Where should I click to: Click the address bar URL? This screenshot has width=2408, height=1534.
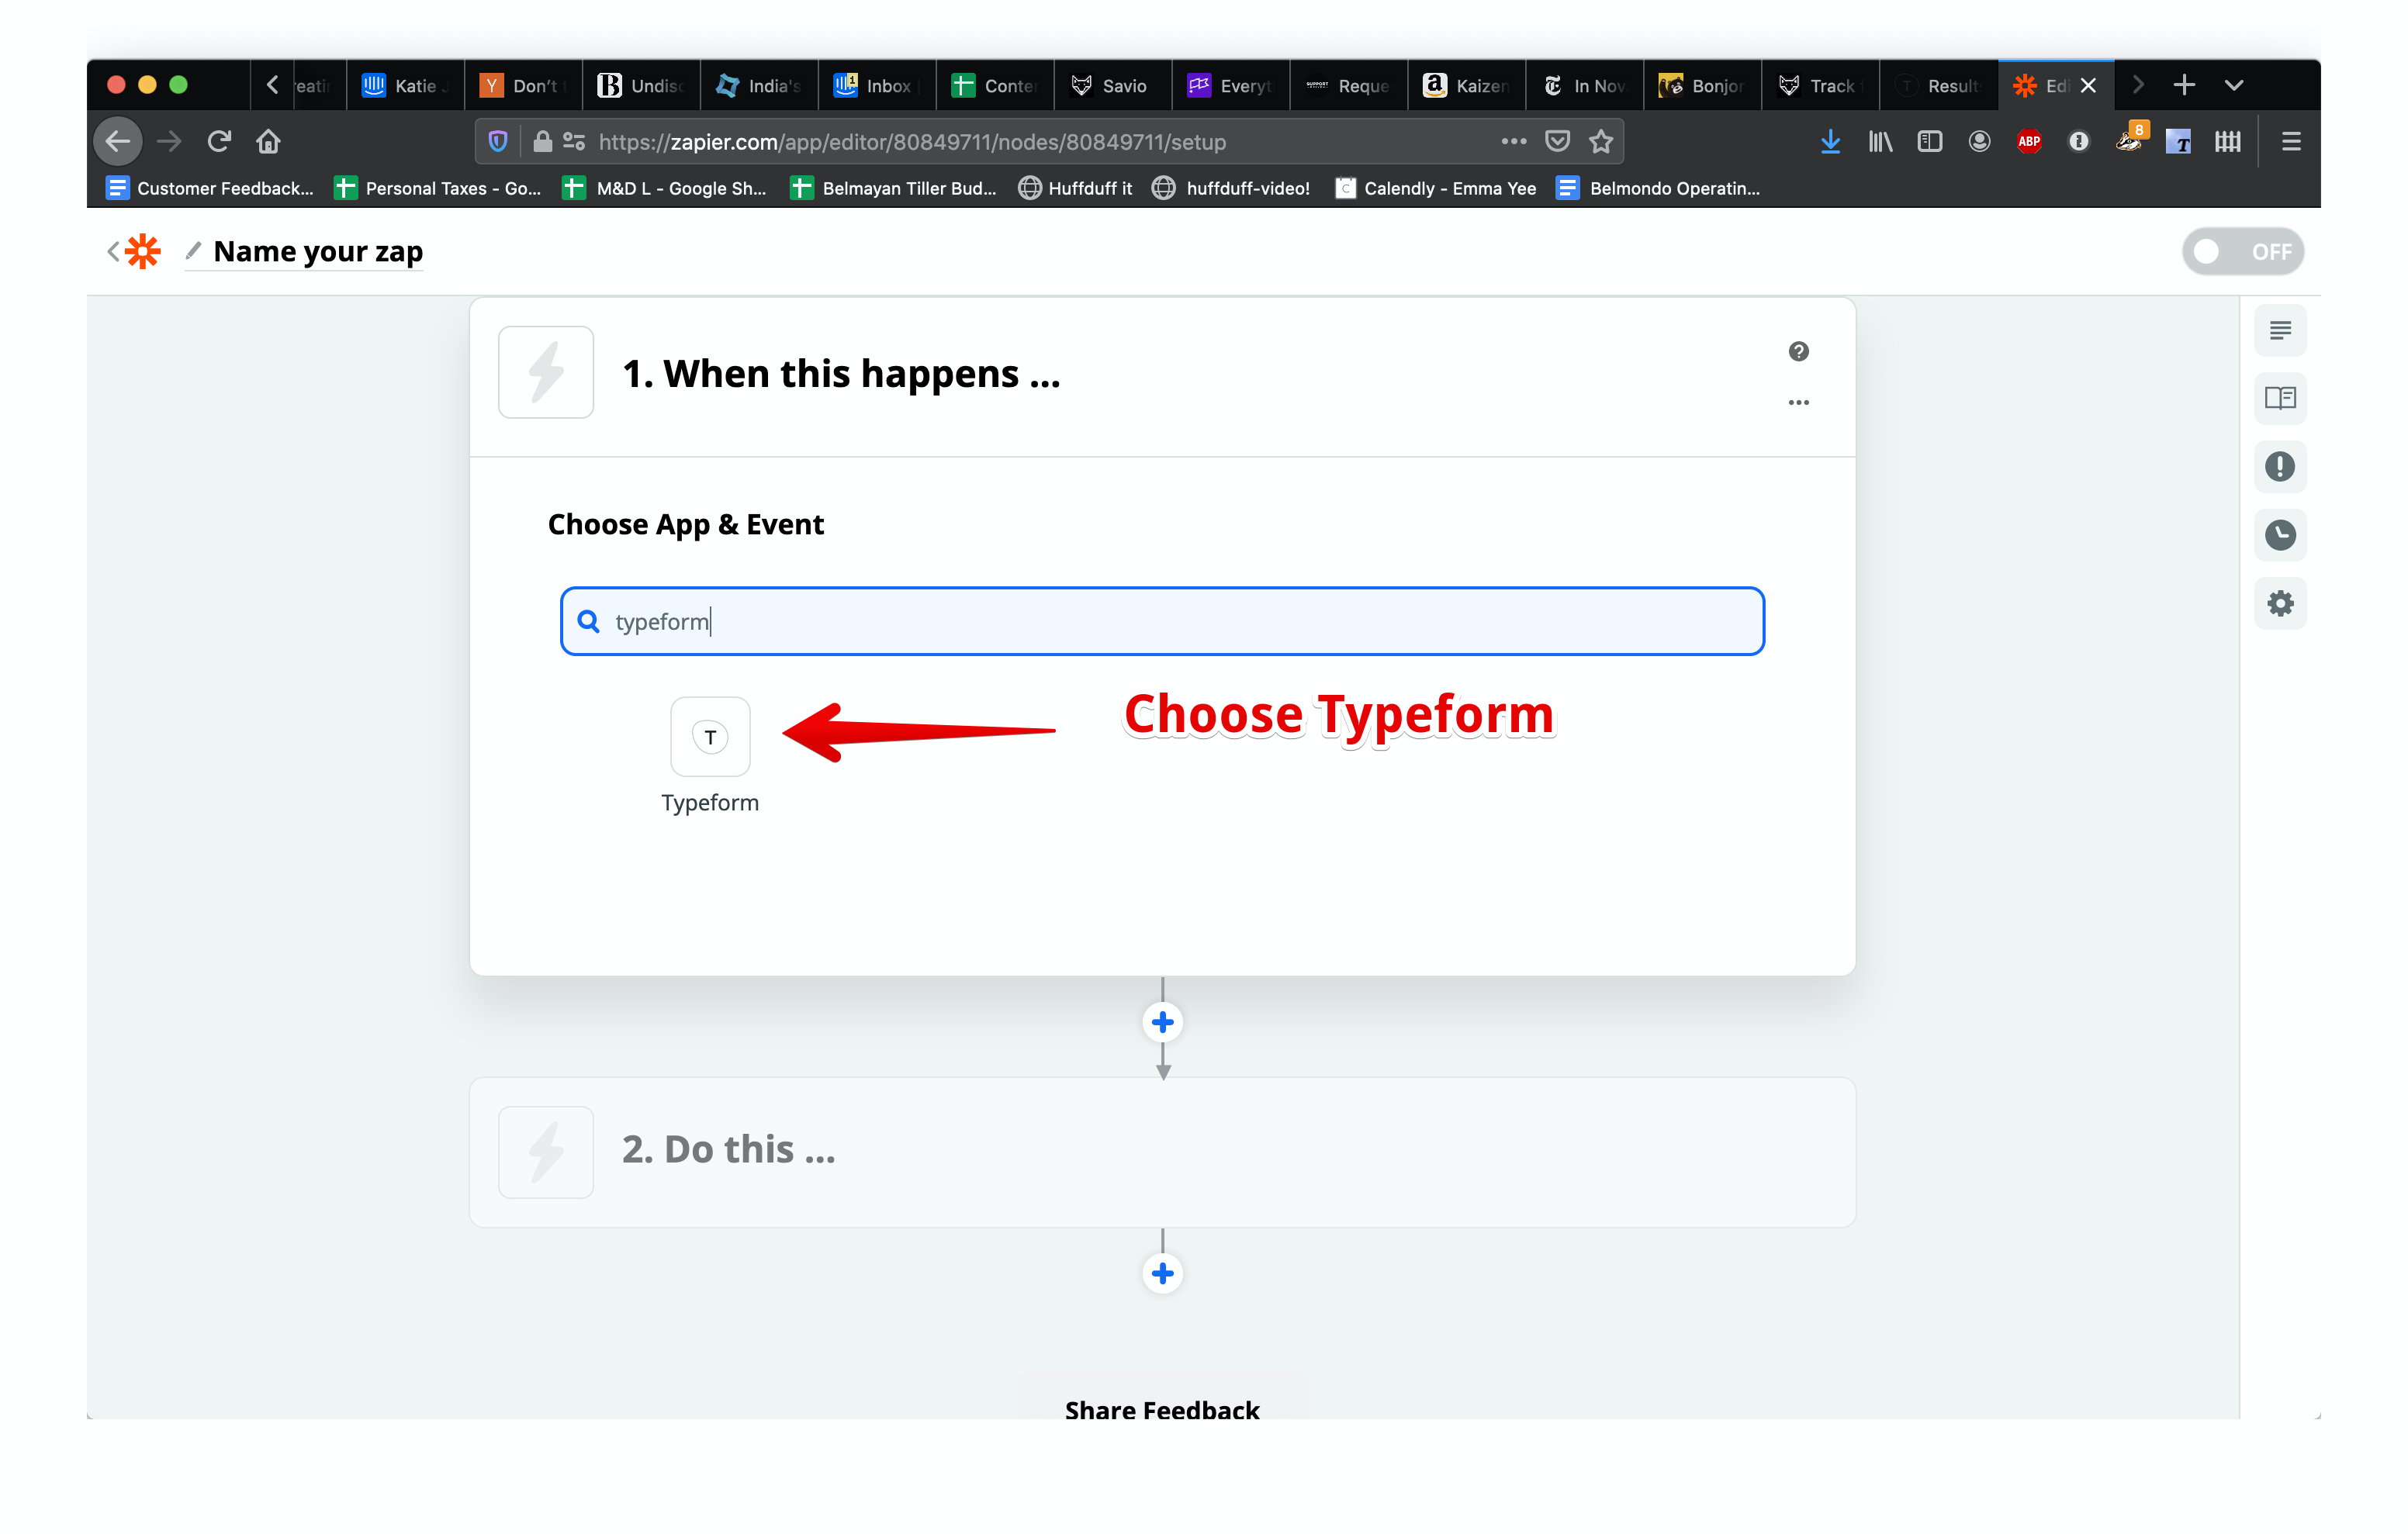tap(912, 142)
